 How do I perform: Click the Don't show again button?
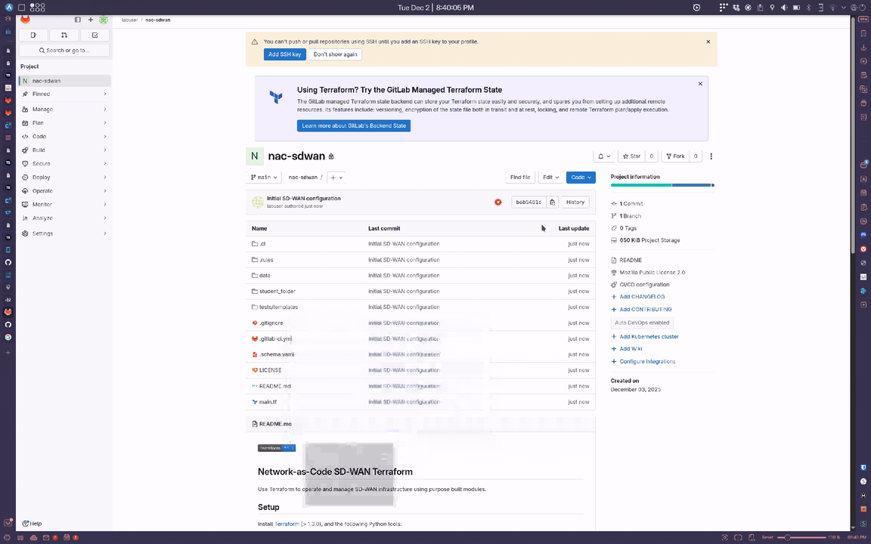335,54
